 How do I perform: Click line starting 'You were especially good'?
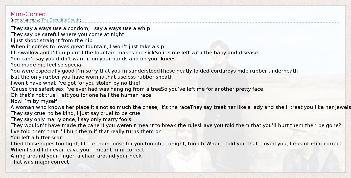click(x=154, y=71)
